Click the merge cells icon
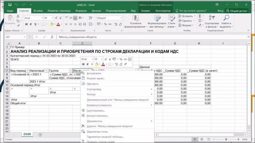This screenshot has height=143, width=255. [90, 24]
